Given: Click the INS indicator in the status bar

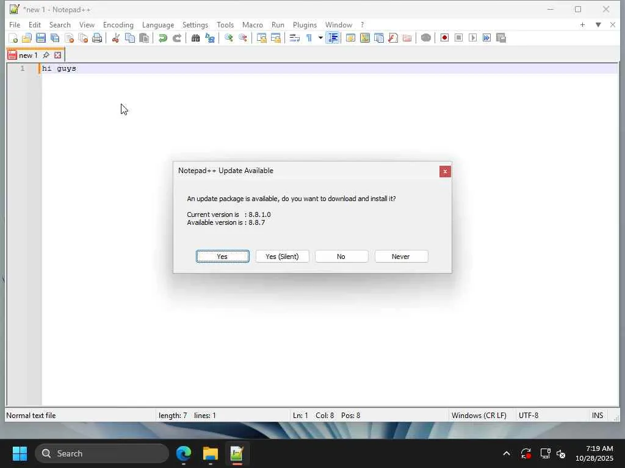Looking at the screenshot, I should (597, 416).
